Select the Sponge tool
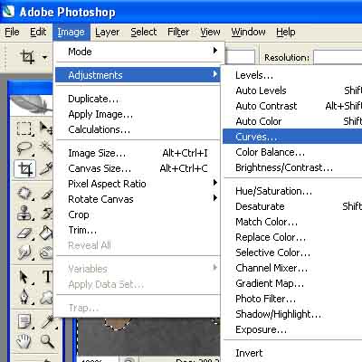This screenshot has height=362, width=362. (46, 252)
